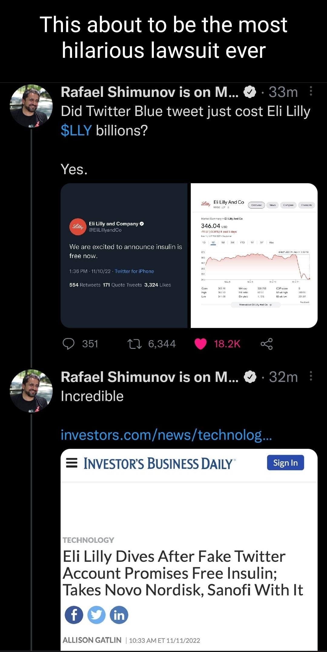This screenshot has height=652, width=327.
Task: Share article via Twitter bird icon
Action: pyautogui.click(x=96, y=615)
